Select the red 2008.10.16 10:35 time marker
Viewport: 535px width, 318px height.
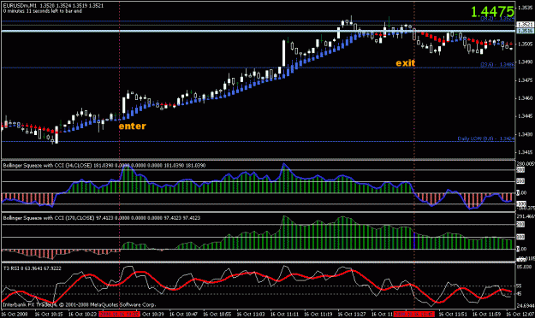pos(119,314)
